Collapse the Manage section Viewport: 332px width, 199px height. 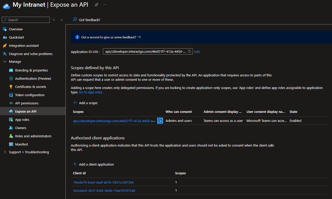[5, 61]
